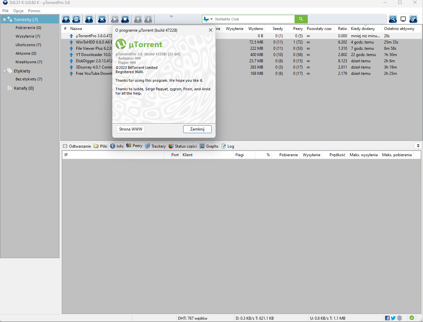
Task: Click Move Down Queue arrow icon
Action: 148,19
